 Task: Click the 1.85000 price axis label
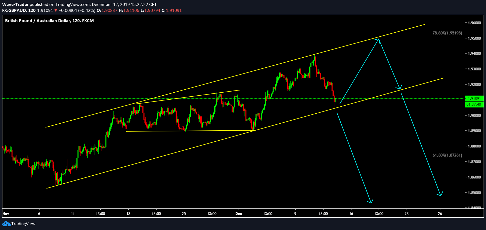click(x=474, y=193)
